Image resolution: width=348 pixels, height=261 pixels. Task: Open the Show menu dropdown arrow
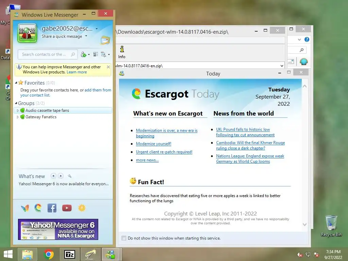coord(109,55)
